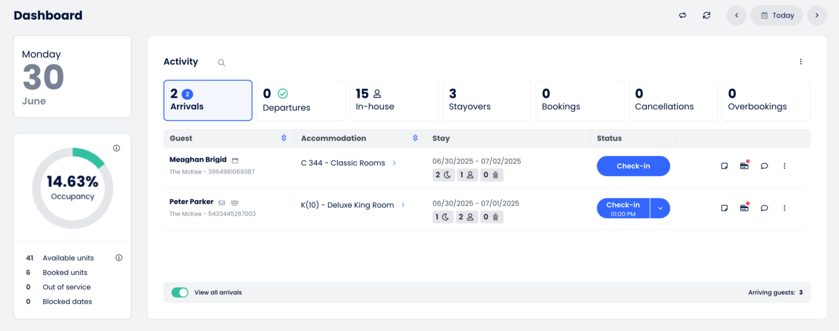Viewport: 839px width, 331px height.
Task: Open the info tooltip next to Available units
Action: (x=118, y=257)
